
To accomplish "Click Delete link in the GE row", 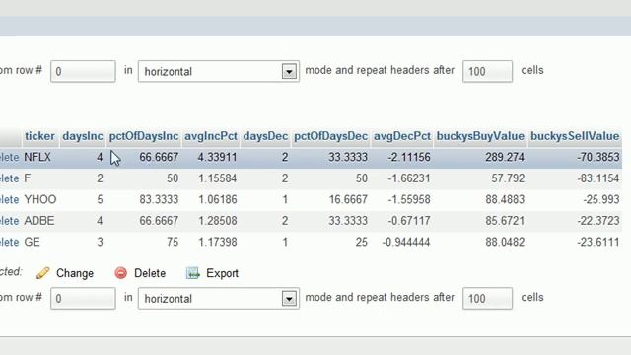I will click(x=10, y=242).
